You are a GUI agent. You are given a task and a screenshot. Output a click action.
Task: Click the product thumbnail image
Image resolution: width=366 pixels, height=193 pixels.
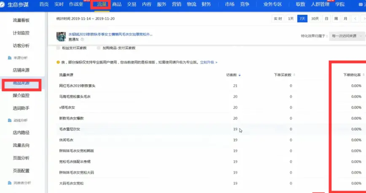[61, 37]
